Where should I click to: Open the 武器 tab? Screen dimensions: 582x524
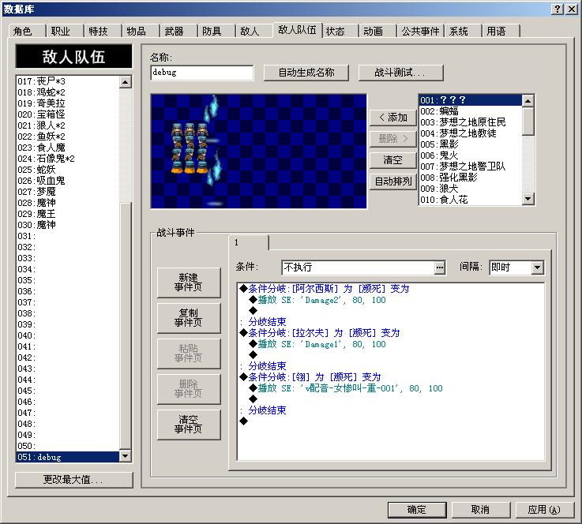pos(178,31)
